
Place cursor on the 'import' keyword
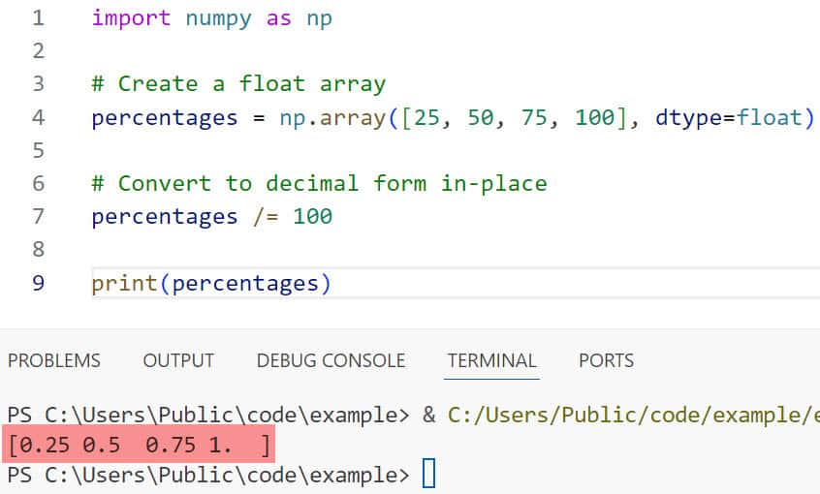pos(131,18)
